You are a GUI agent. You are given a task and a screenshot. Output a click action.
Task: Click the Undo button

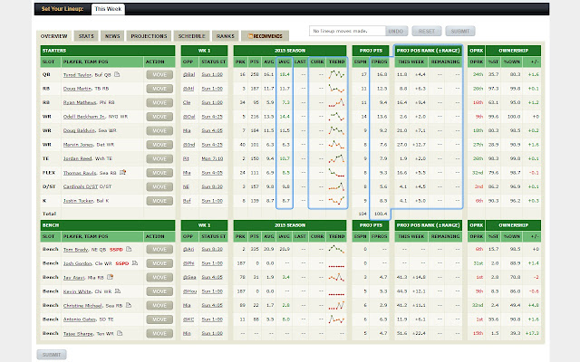coord(396,31)
